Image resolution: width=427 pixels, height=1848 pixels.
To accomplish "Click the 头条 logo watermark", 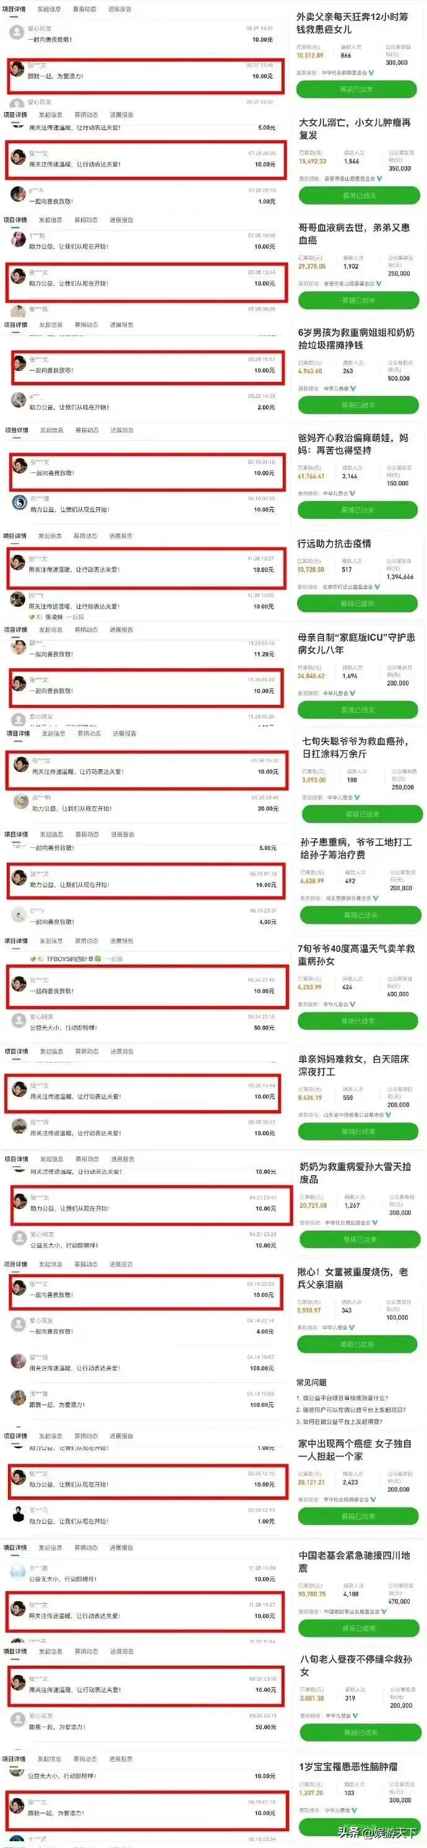I will click(349, 1834).
